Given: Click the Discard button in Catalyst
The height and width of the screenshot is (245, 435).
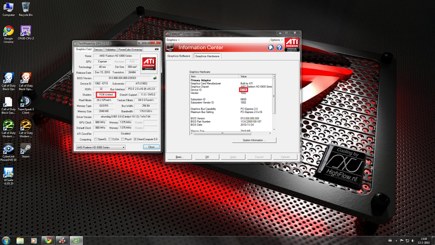Looking at the screenshot, I should (x=259, y=157).
